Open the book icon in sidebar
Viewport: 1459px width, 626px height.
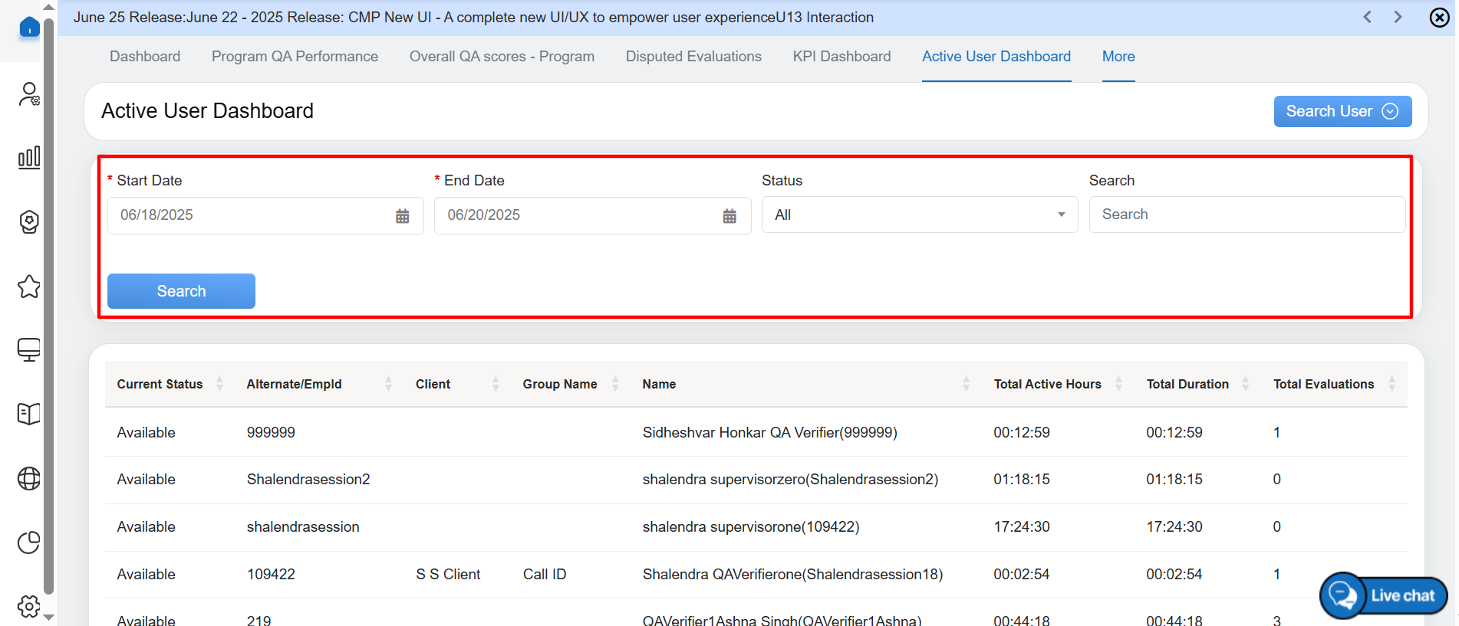(x=29, y=414)
